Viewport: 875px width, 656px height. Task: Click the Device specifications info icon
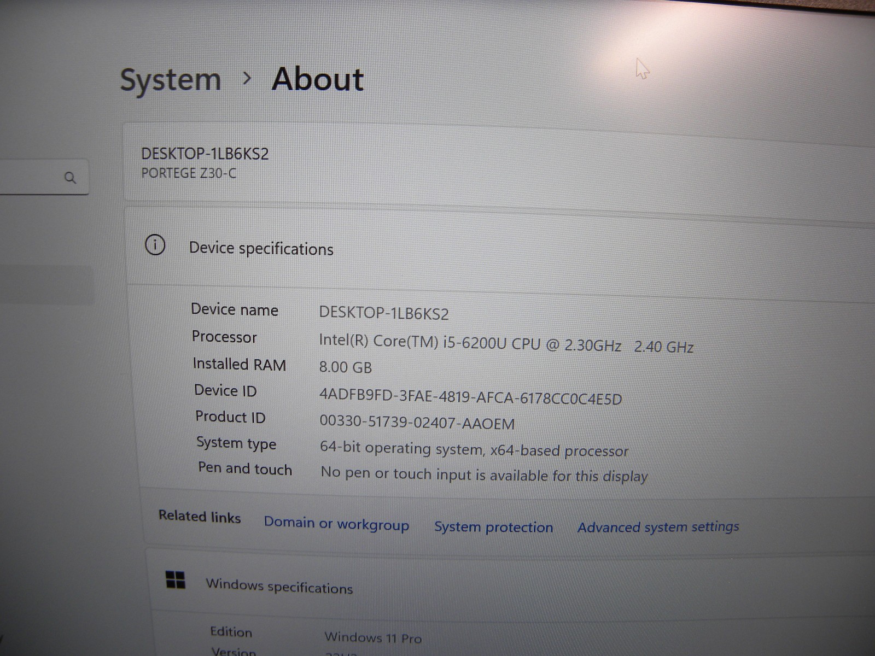coord(155,245)
